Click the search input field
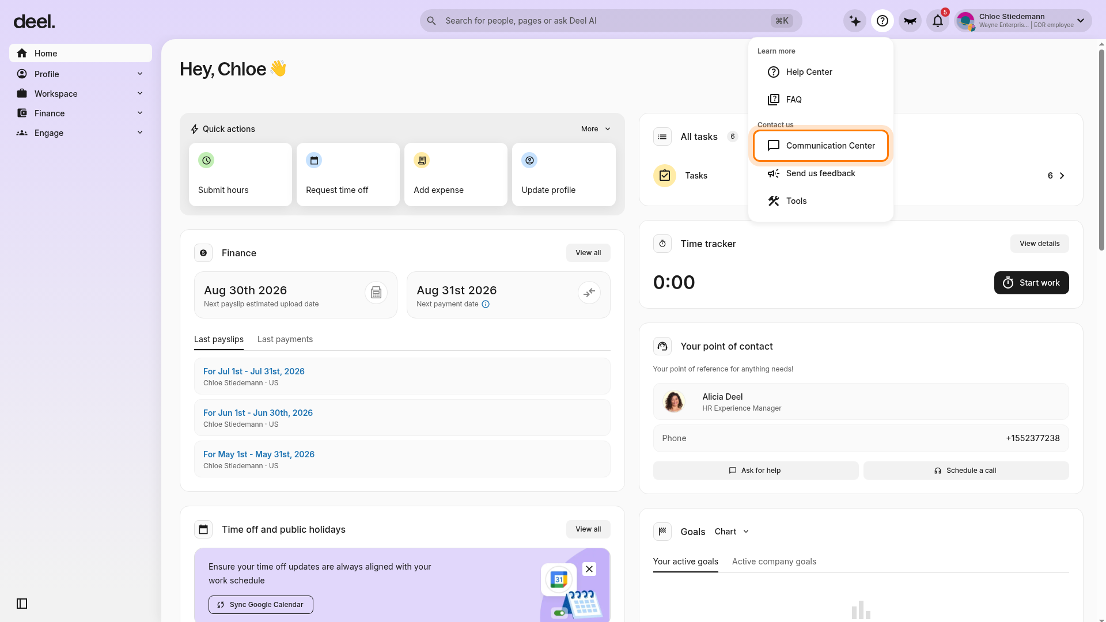 [611, 21]
